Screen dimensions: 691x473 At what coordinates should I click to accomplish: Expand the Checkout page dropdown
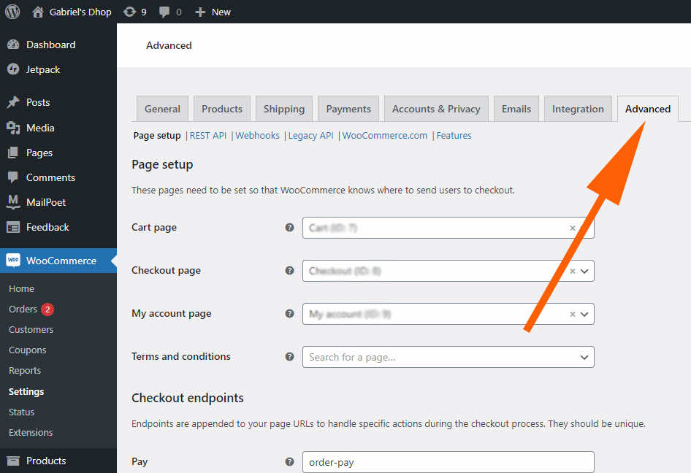584,272
